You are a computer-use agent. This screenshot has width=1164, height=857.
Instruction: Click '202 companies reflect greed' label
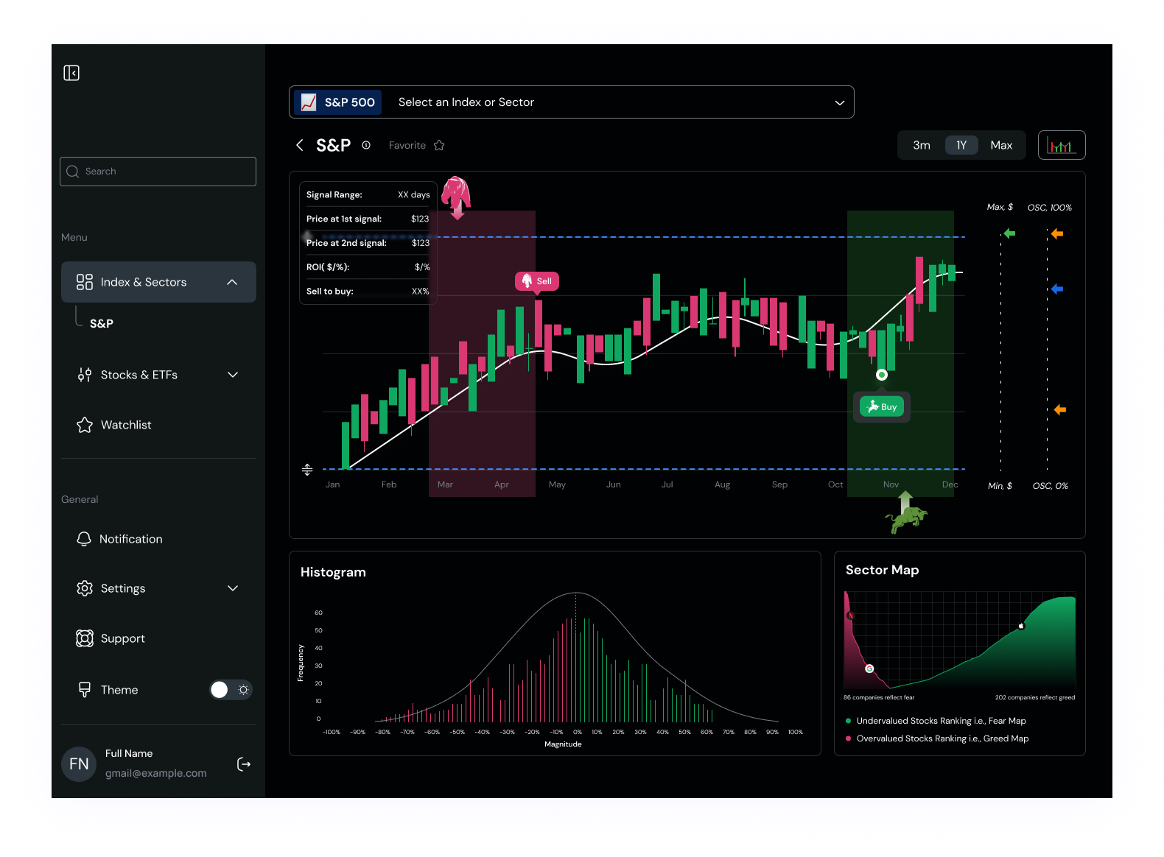point(1035,697)
